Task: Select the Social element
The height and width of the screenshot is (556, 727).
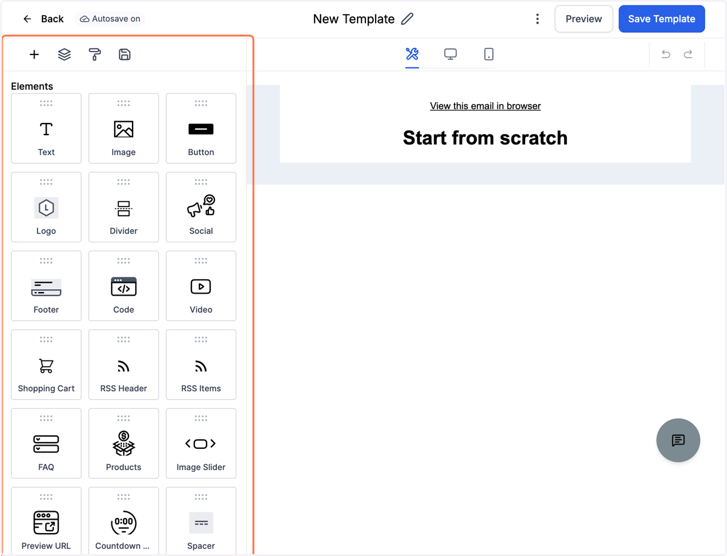Action: point(201,207)
